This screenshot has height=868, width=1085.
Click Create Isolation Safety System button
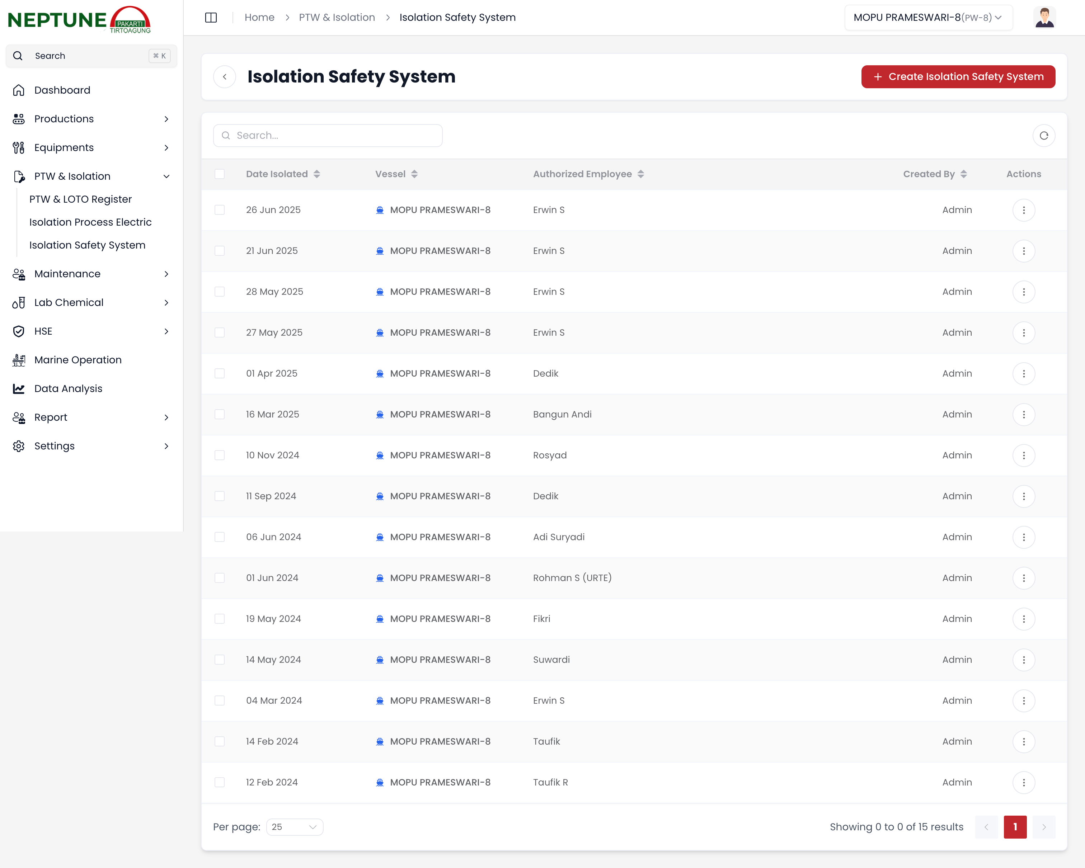click(958, 76)
